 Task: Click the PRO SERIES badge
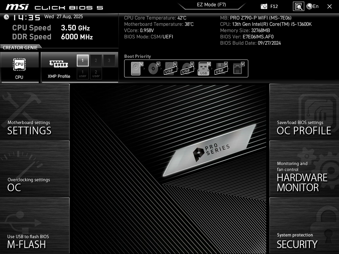tap(209, 150)
